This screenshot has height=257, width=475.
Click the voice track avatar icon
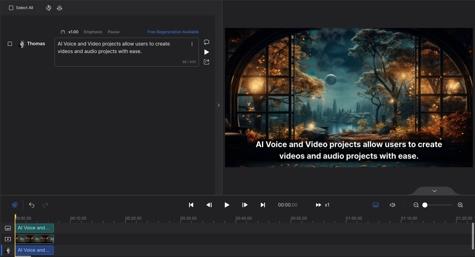(8, 250)
